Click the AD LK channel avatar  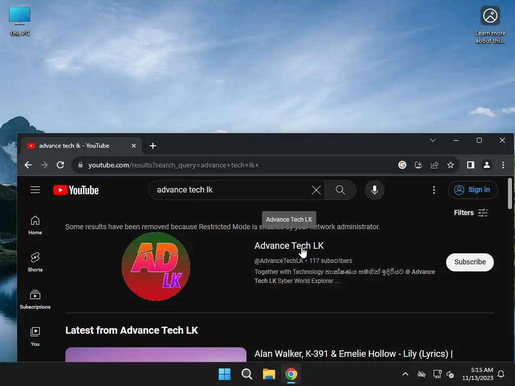tap(156, 266)
